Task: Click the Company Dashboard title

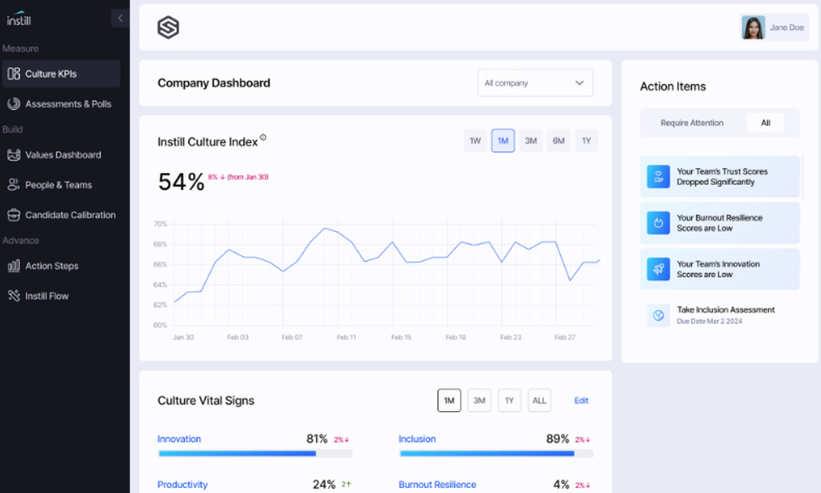Action: pos(213,83)
